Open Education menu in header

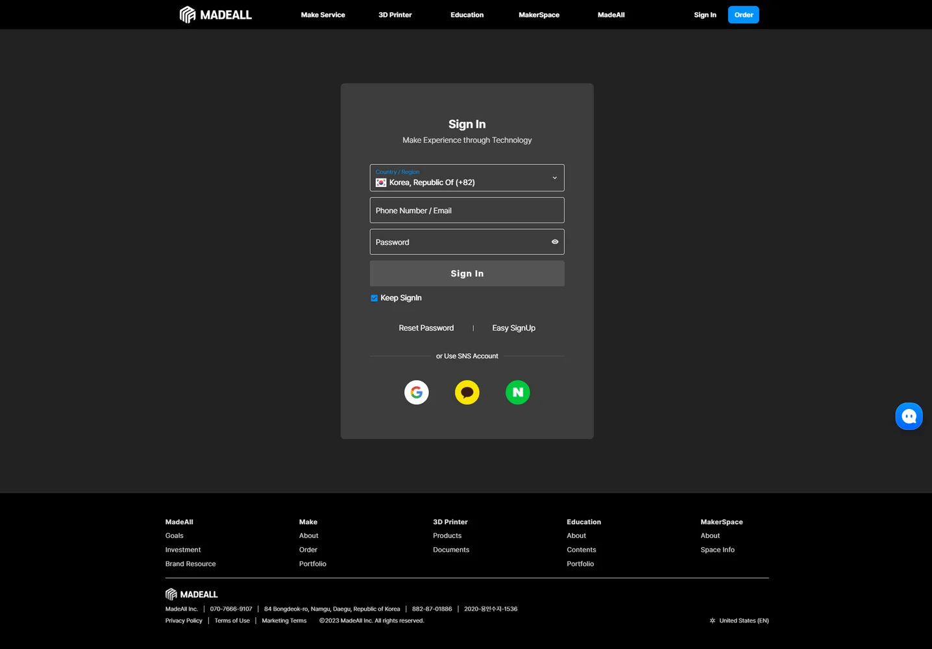(467, 14)
